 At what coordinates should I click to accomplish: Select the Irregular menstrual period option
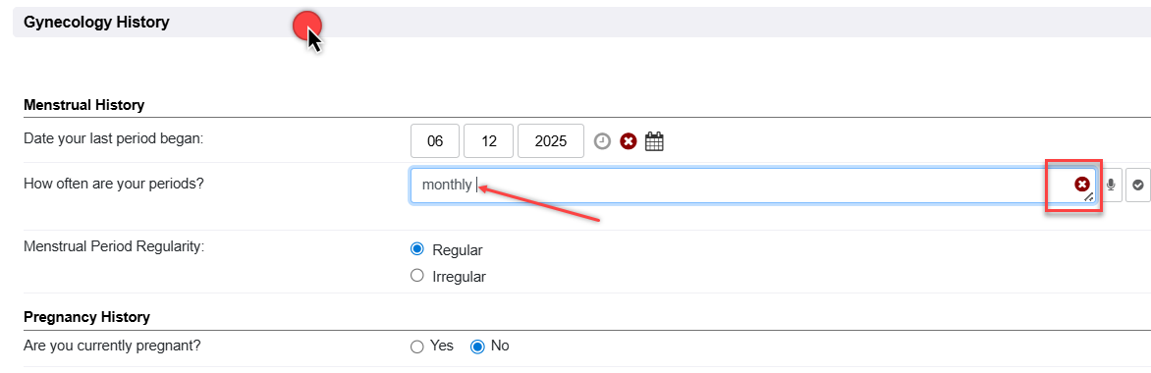coord(417,276)
